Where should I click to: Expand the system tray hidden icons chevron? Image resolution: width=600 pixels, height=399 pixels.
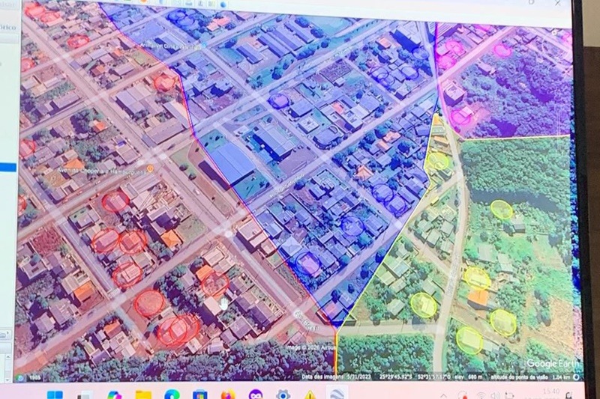443,395
